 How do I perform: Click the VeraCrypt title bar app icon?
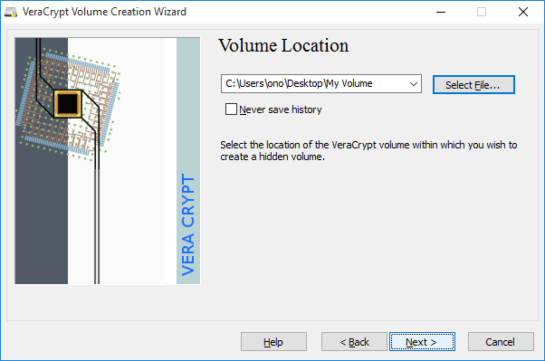(x=11, y=12)
